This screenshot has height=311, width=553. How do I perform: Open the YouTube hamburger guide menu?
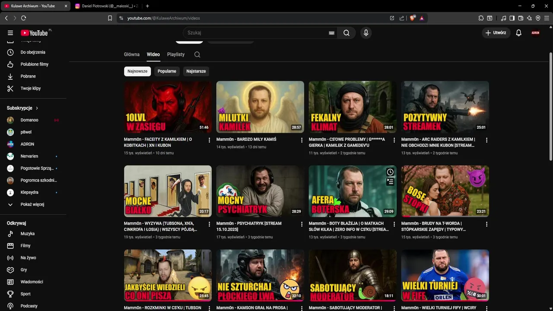[x=10, y=33]
